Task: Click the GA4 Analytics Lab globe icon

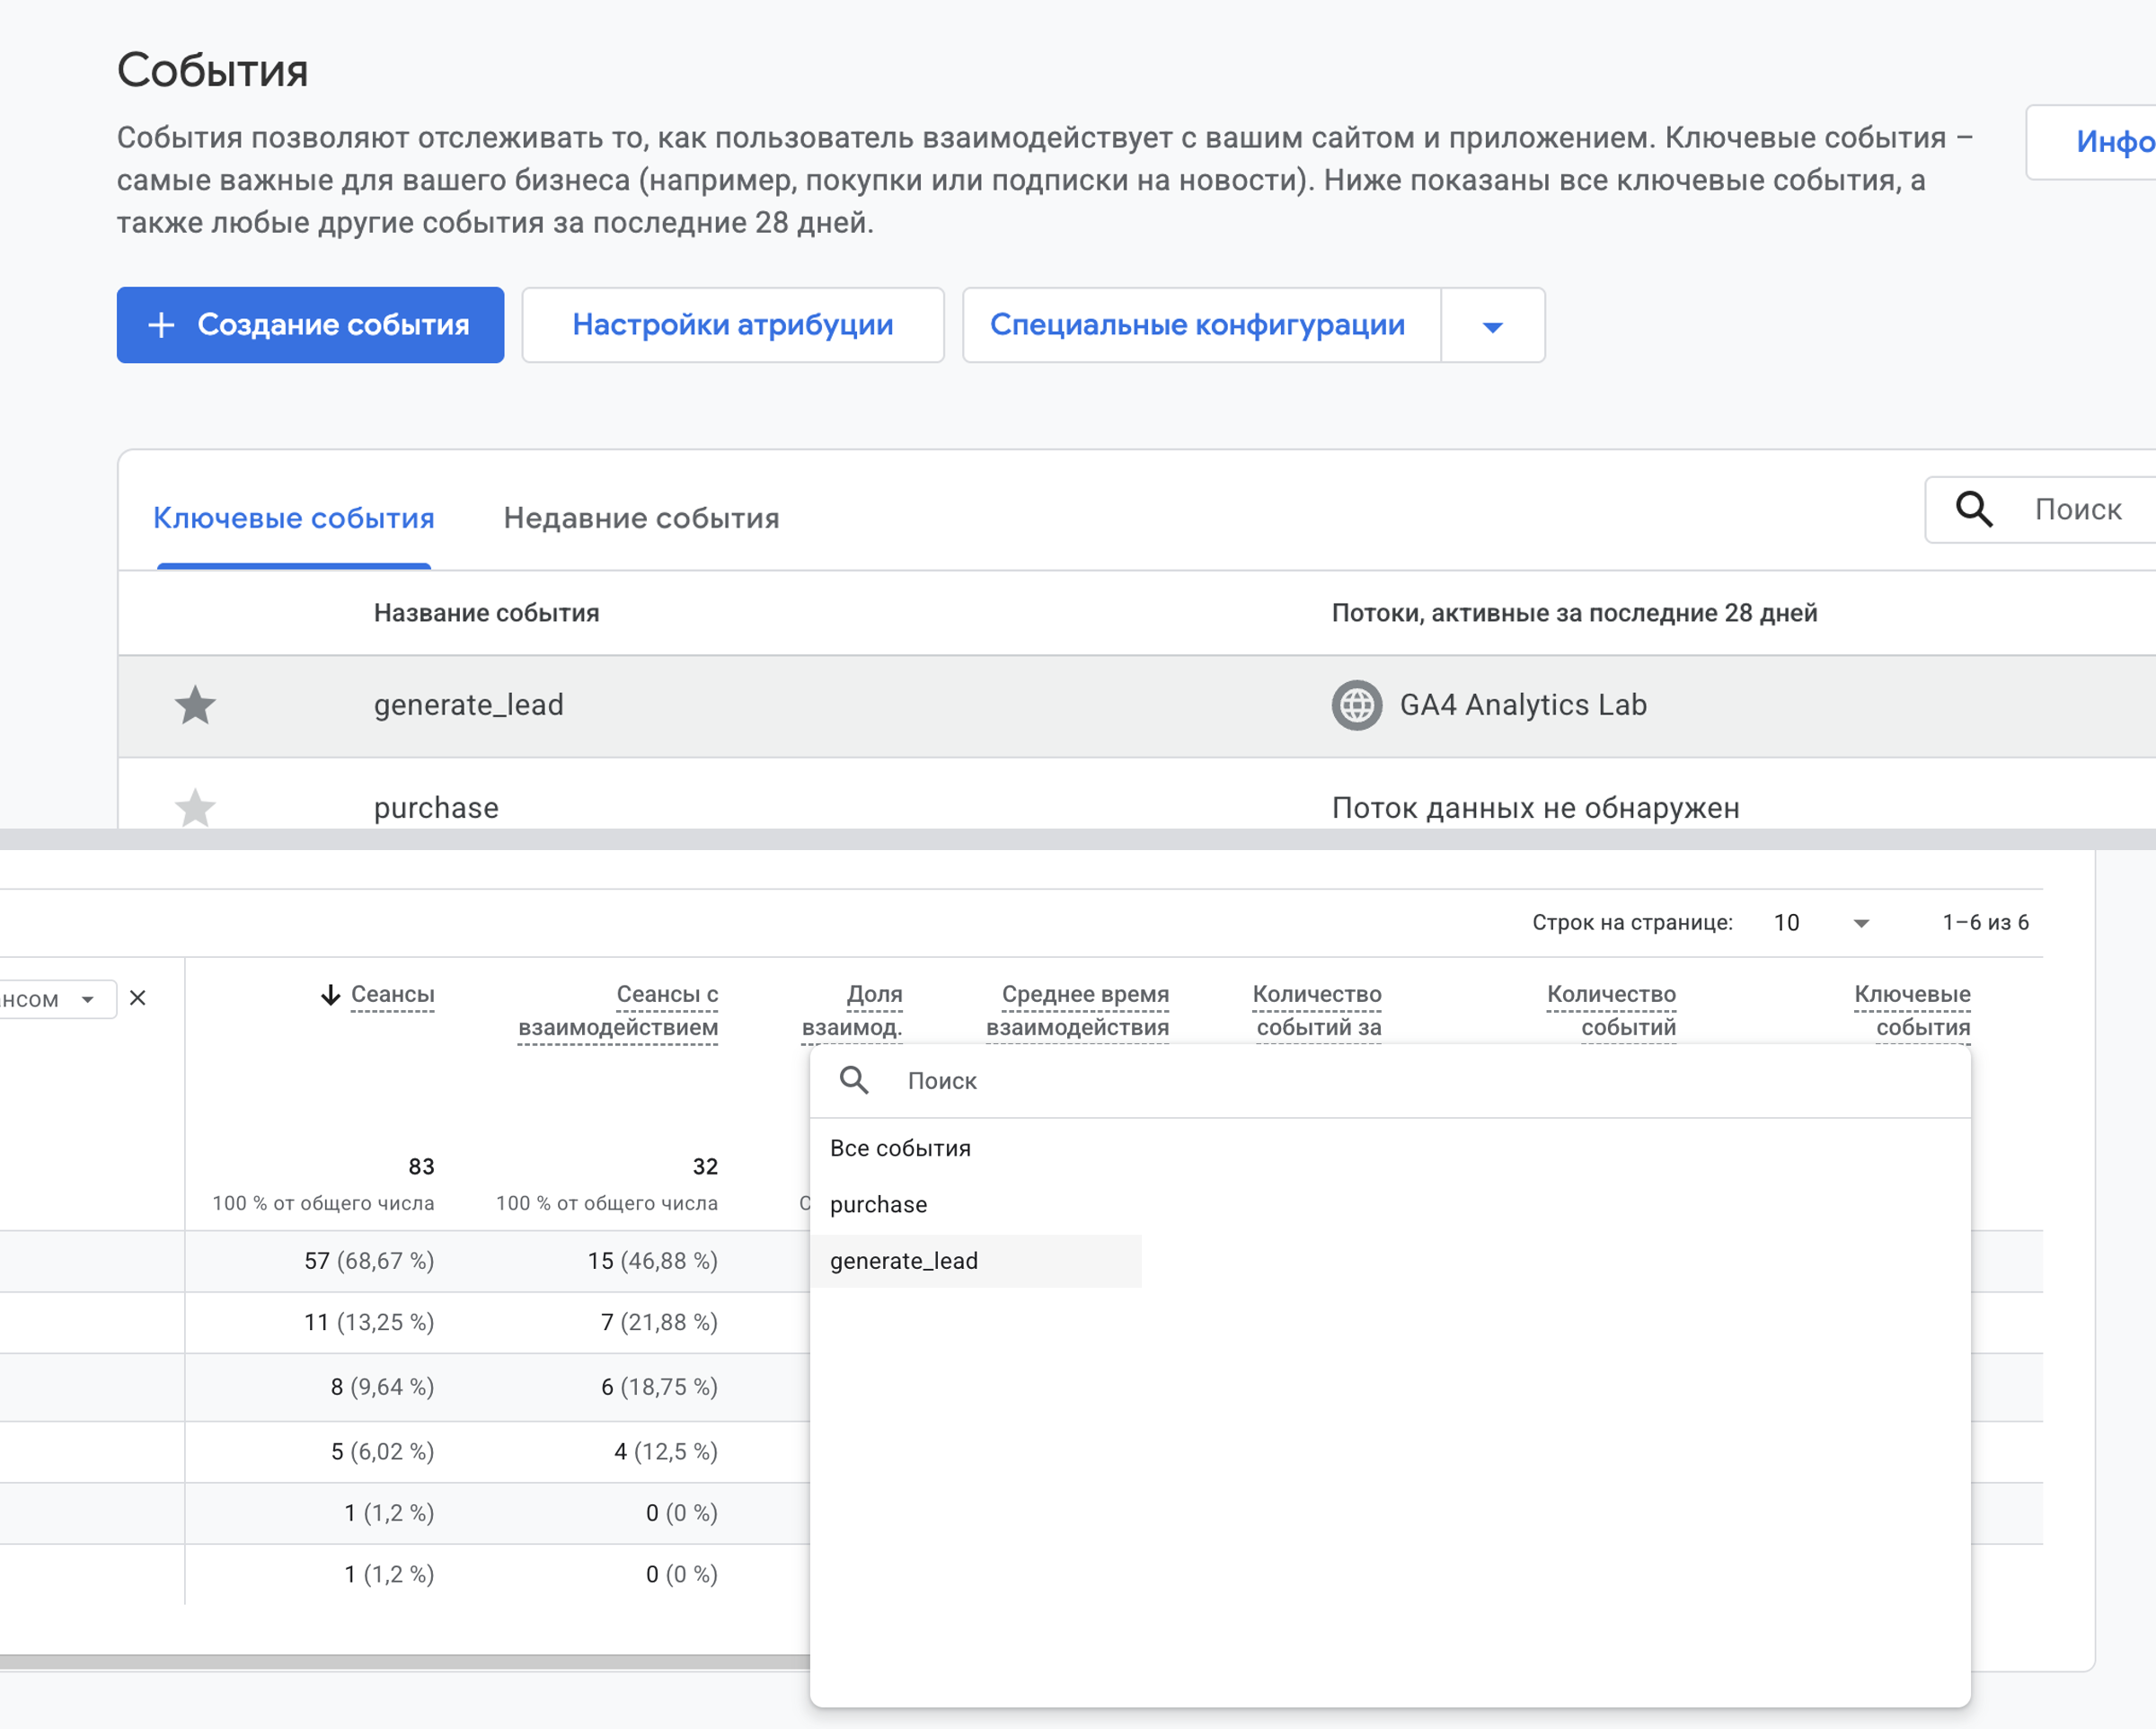Action: click(x=1356, y=705)
